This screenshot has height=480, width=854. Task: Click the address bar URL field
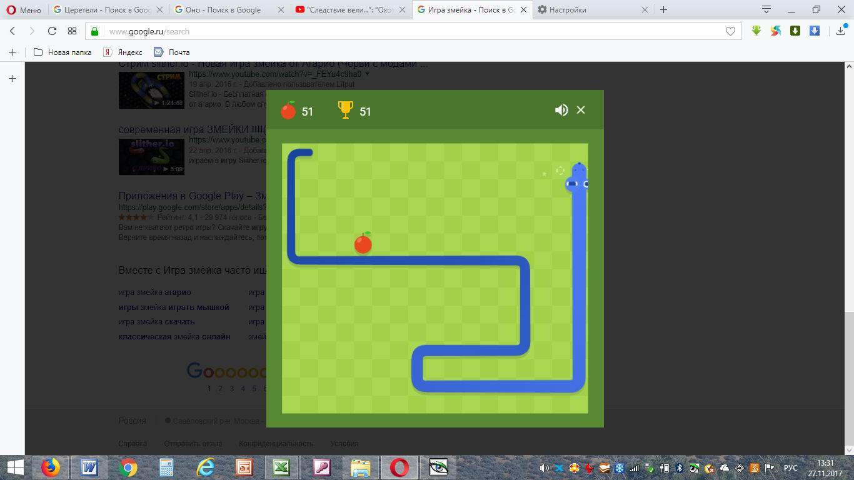tap(413, 31)
